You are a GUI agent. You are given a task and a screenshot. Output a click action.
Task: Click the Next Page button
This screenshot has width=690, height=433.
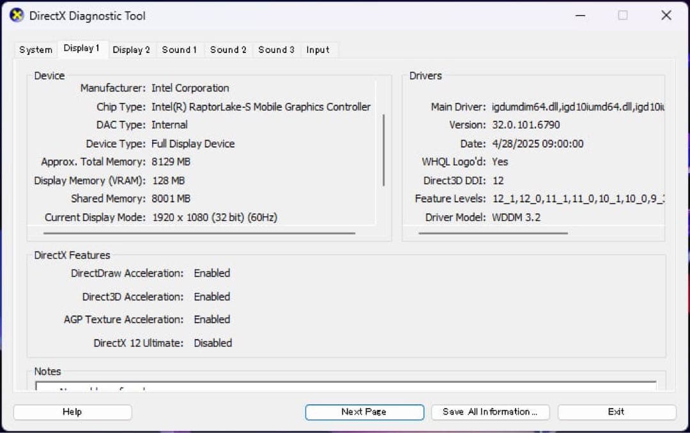click(364, 412)
